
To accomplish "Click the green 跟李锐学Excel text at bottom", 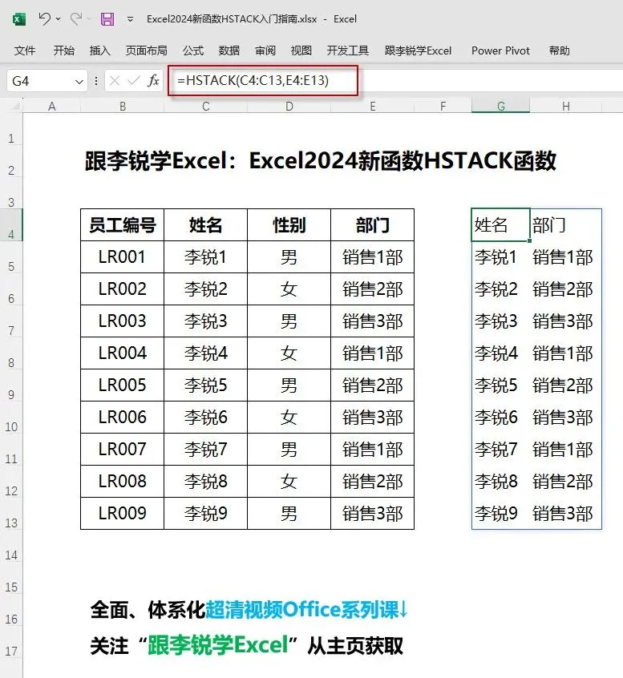I will click(218, 646).
